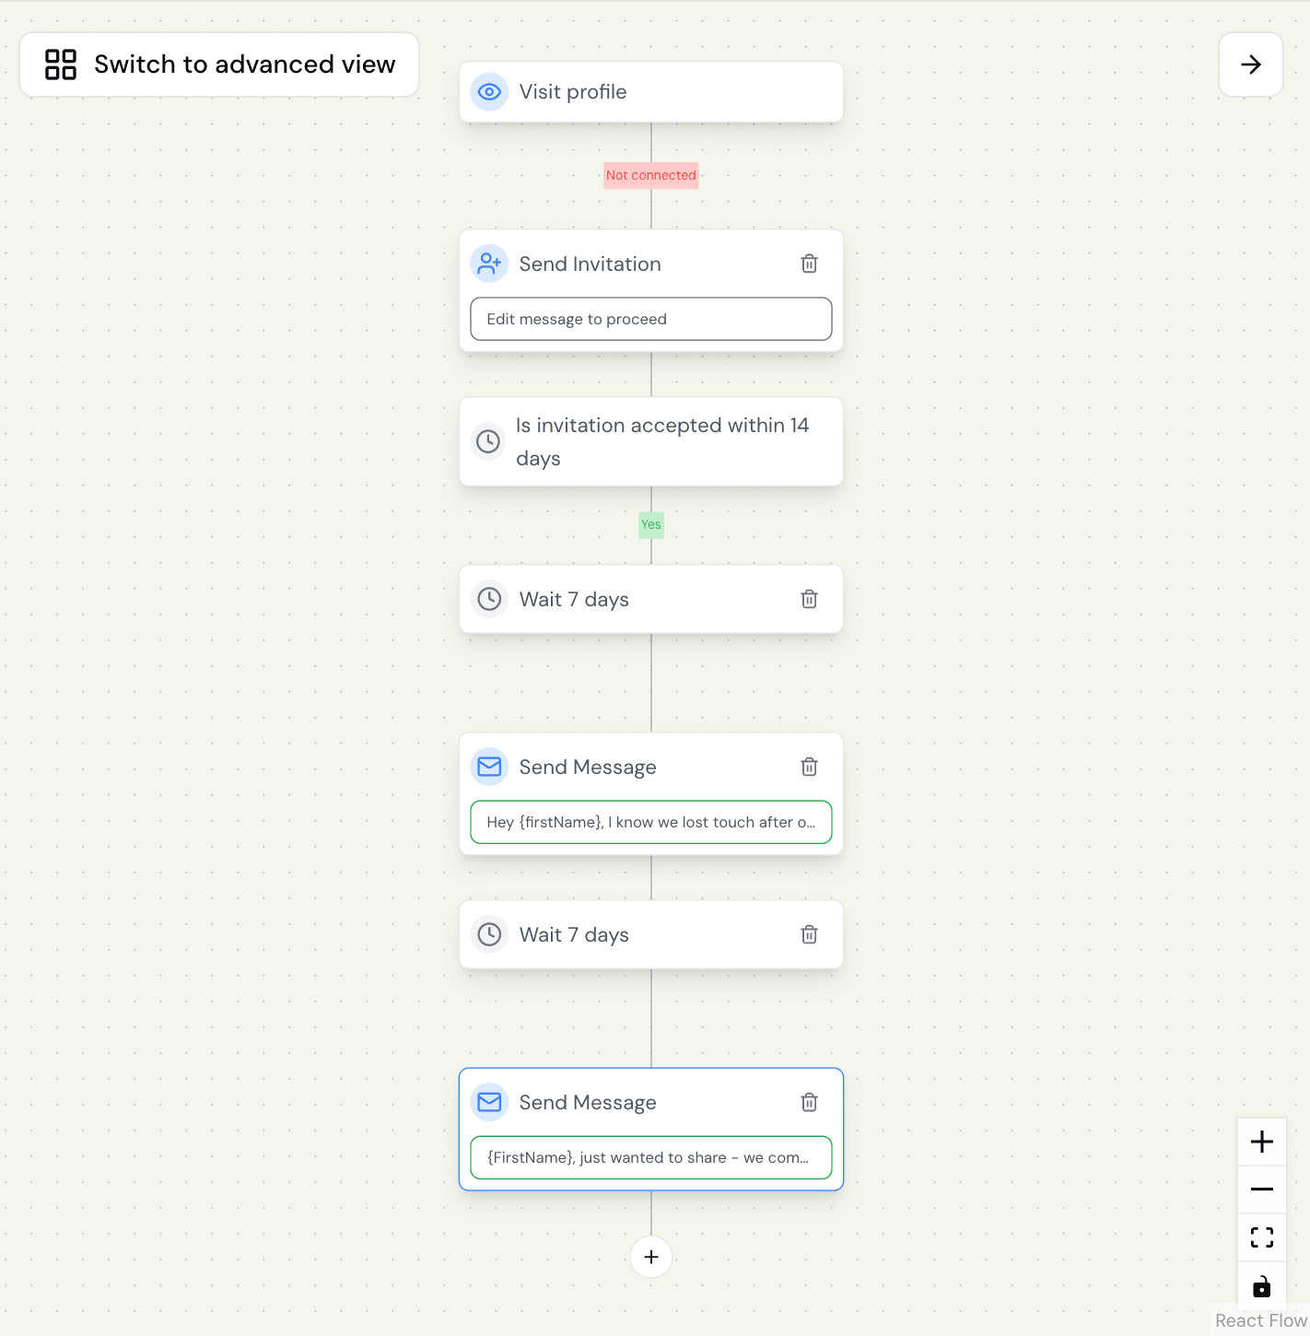1310x1336 pixels.
Task: Delete the first Wait 7 days step
Action: coord(809,599)
